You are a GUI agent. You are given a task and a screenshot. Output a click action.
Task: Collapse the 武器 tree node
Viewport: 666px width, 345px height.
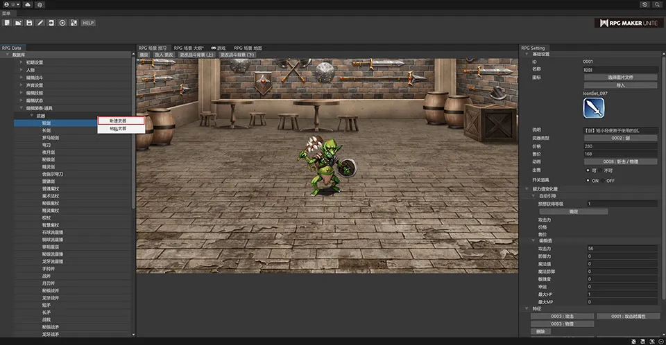click(31, 115)
